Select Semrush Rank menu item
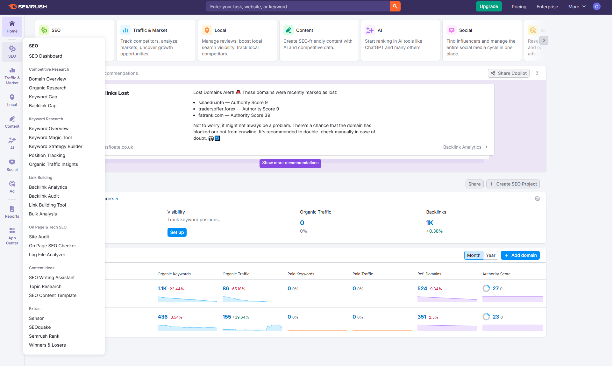The height and width of the screenshot is (366, 613). [44, 336]
